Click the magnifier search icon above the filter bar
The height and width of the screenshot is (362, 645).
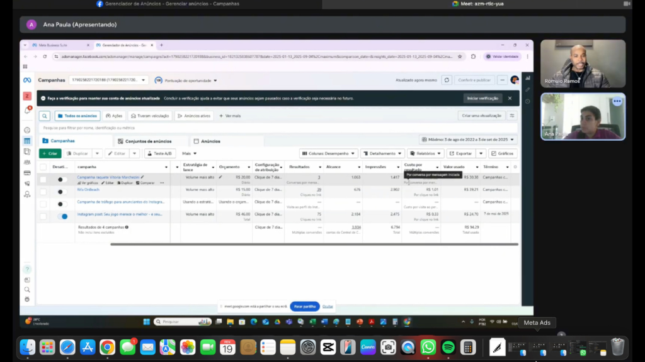click(45, 116)
